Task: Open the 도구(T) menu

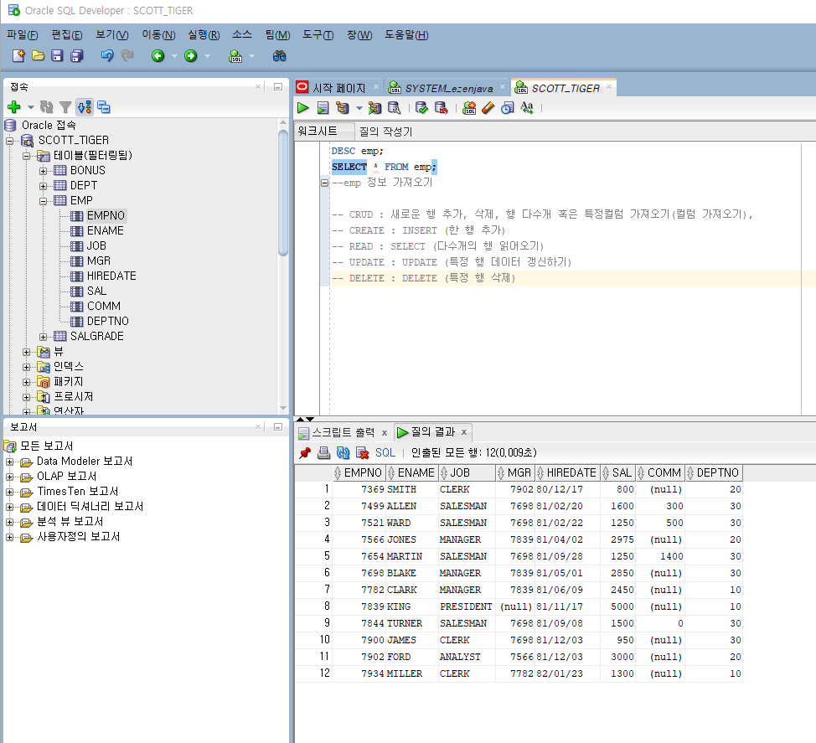Action: pyautogui.click(x=318, y=35)
